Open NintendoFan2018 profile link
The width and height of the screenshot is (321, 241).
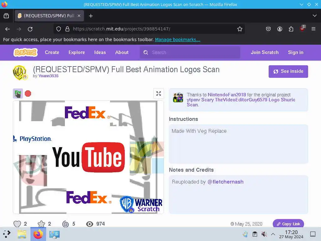[227, 95]
